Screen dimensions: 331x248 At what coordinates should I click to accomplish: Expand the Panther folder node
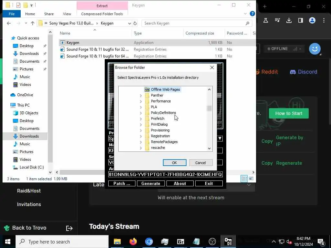point(141,96)
